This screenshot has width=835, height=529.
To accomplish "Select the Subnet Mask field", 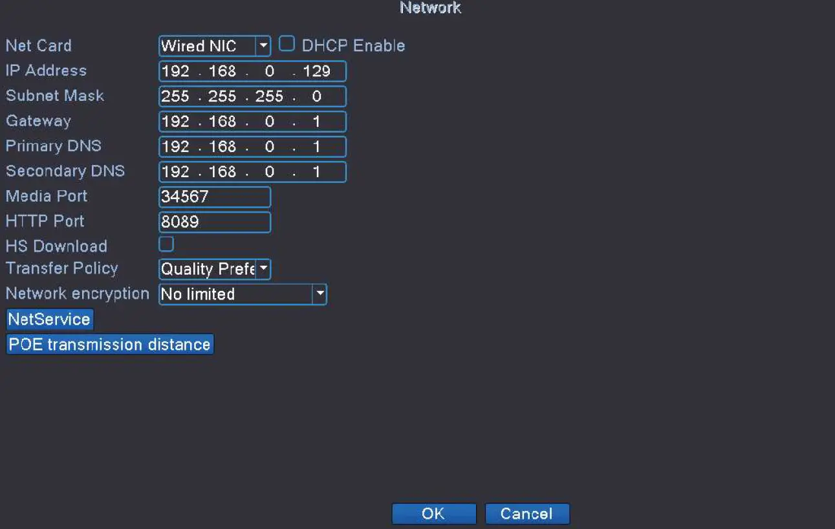I will pyautogui.click(x=252, y=96).
